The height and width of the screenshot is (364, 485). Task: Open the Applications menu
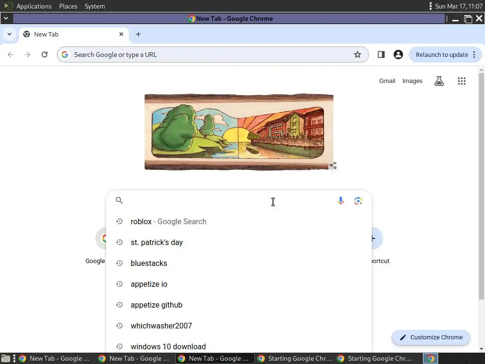(x=34, y=6)
